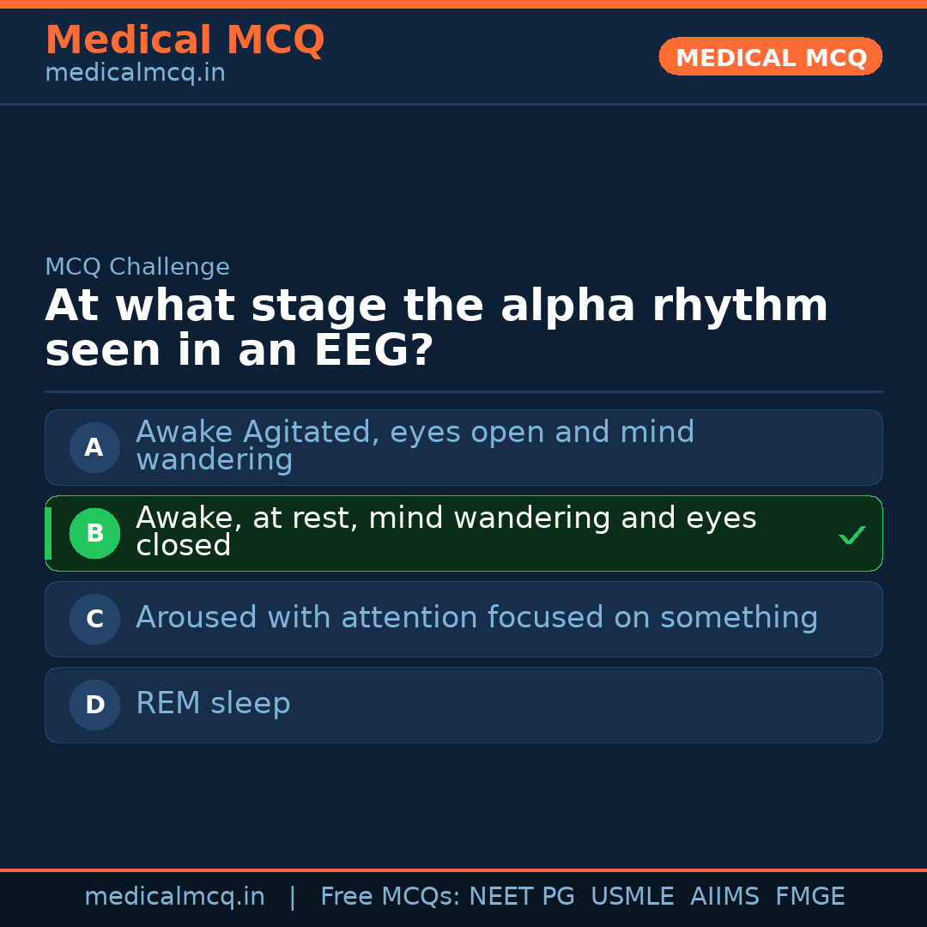Viewport: 927px width, 927px height.
Task: Select answer 'Awake Agitated, eyes open and mind wandering'
Action: point(415,446)
